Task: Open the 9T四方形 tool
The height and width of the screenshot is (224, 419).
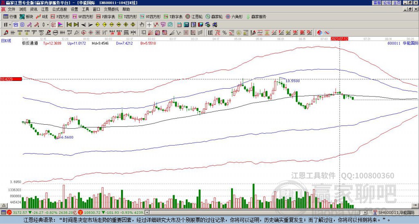Action: [150, 16]
